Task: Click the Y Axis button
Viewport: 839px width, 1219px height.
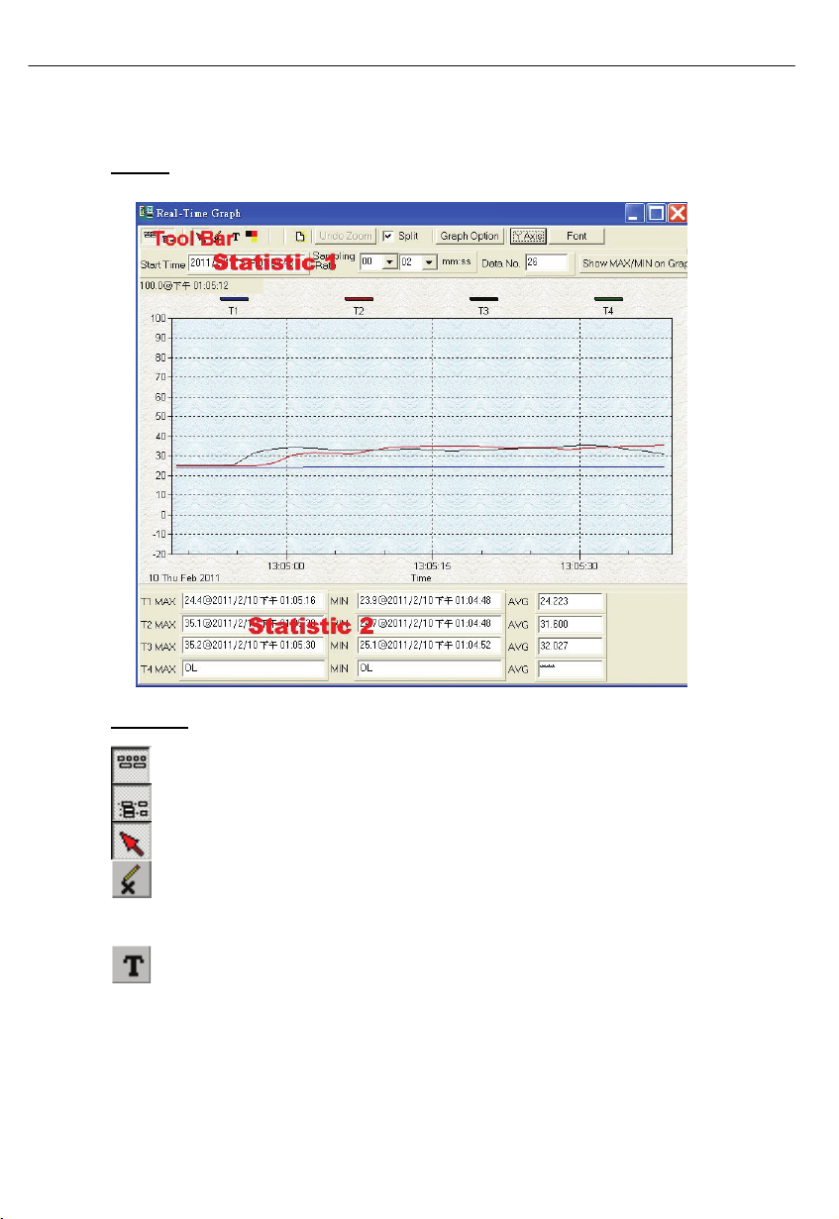Action: tap(528, 237)
